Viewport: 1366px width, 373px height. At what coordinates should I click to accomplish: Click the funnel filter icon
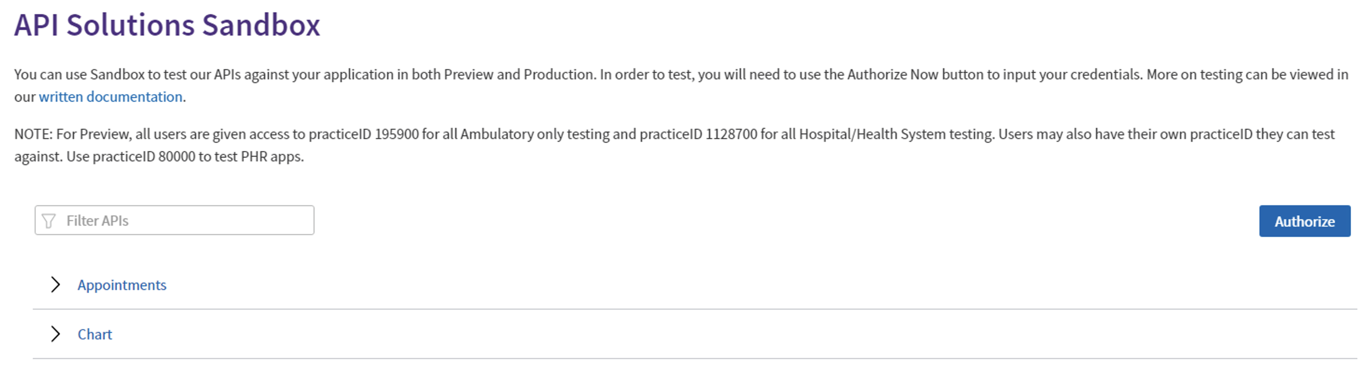(x=48, y=221)
